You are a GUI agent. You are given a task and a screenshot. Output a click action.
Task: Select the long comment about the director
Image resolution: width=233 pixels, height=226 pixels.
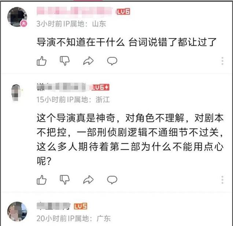130,139
